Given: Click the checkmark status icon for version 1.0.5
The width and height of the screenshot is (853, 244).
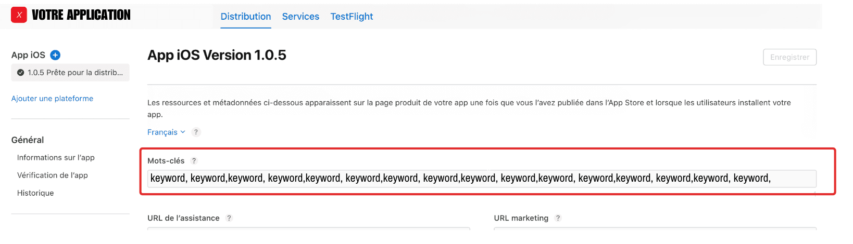Looking at the screenshot, I should [20, 73].
